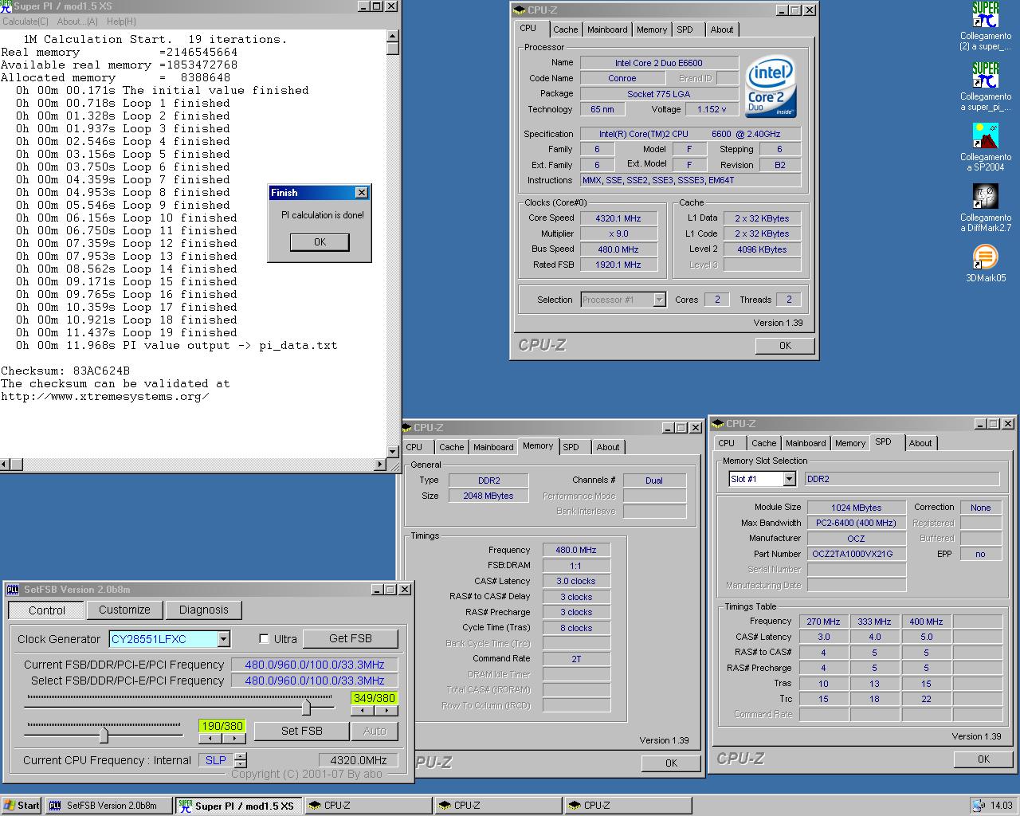Image resolution: width=1020 pixels, height=816 pixels.
Task: Launch the Collegamento a DiffMark2.7 icon
Action: [986, 207]
